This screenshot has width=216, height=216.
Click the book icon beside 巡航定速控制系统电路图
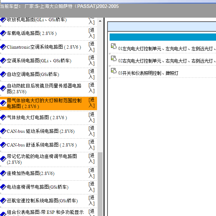click(3, 201)
